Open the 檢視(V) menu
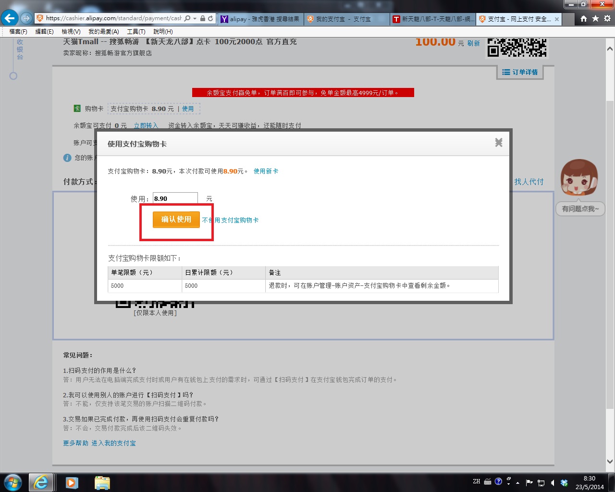Screen dimensions: 615x492 click(71, 31)
